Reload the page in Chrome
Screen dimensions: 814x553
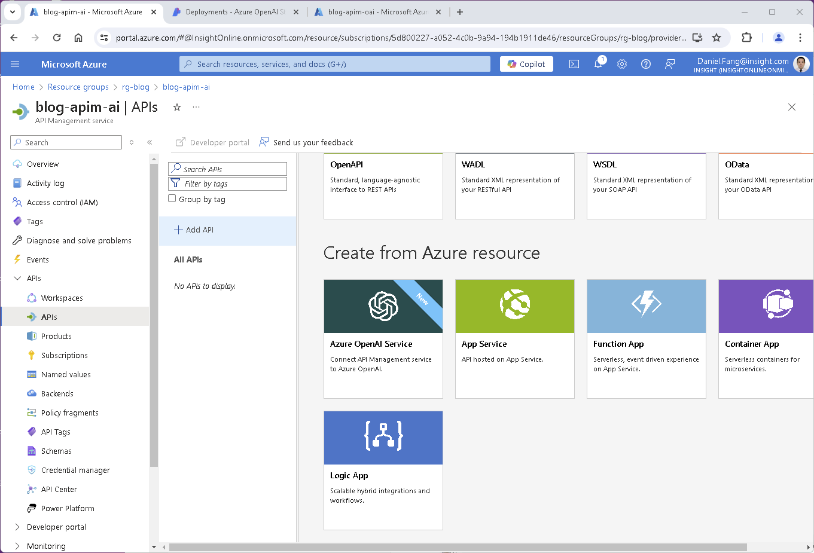(x=57, y=38)
